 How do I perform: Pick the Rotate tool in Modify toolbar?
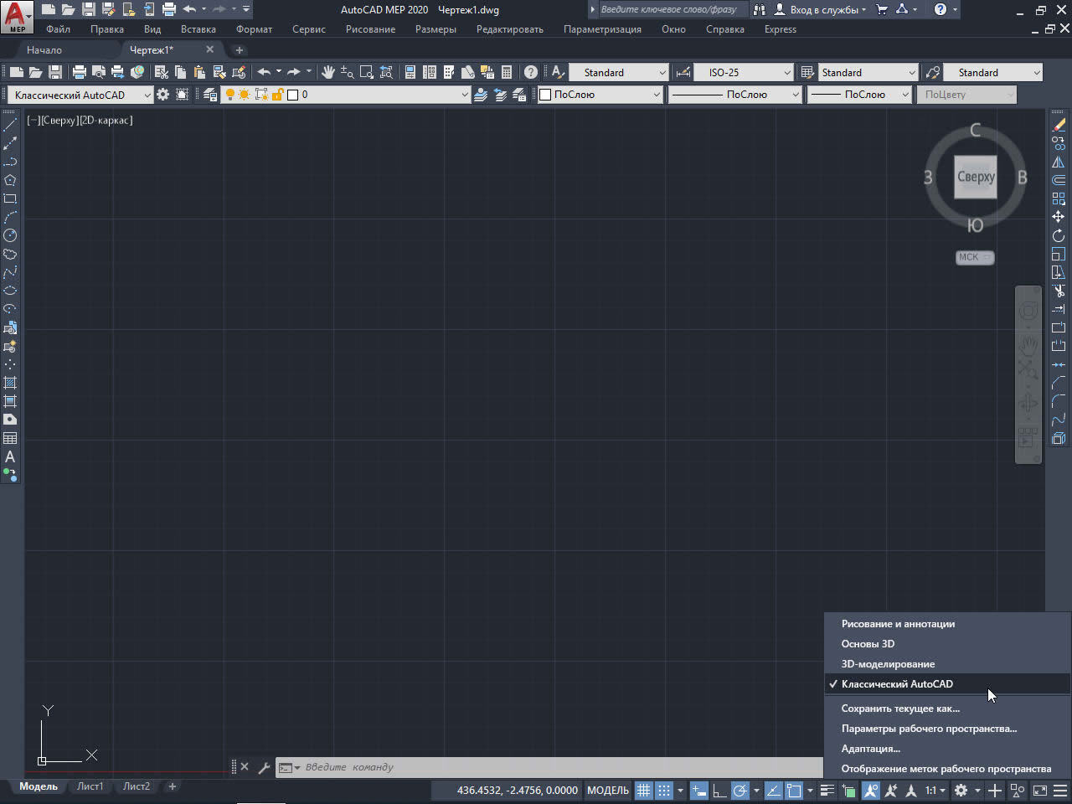tap(1059, 235)
